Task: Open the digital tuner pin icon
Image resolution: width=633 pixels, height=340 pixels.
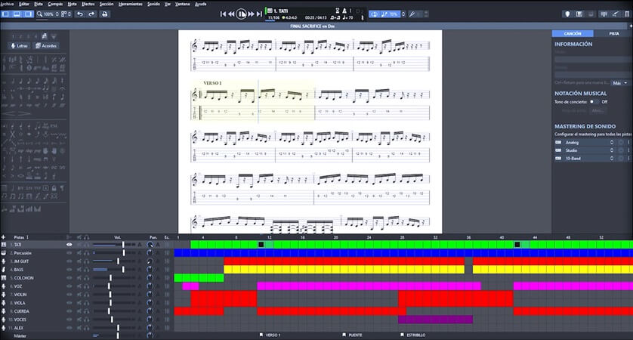Action: click(567, 14)
